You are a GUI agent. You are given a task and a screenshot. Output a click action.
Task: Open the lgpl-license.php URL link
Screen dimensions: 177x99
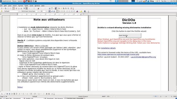118,54
